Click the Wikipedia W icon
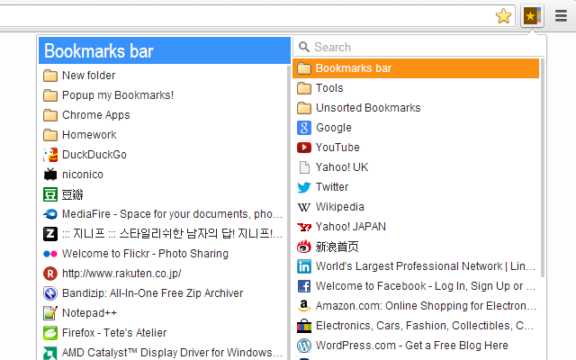The height and width of the screenshot is (360, 576). 304,208
